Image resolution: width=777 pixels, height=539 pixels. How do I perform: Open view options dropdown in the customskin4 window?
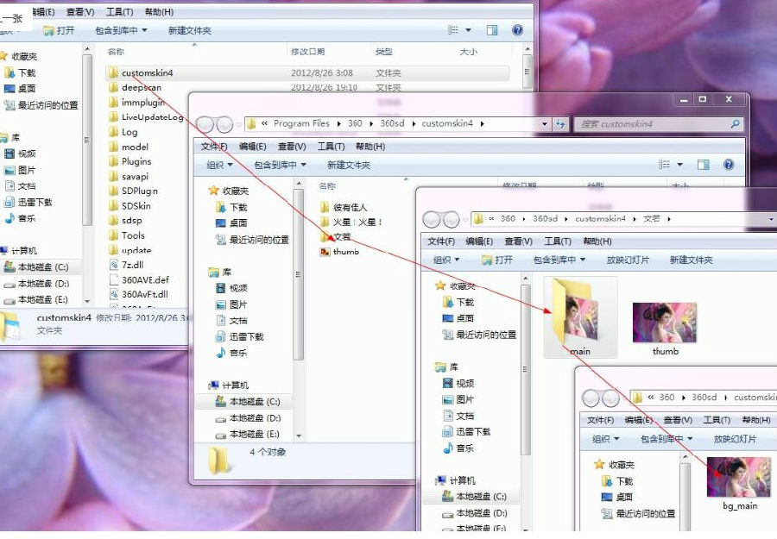click(x=680, y=165)
